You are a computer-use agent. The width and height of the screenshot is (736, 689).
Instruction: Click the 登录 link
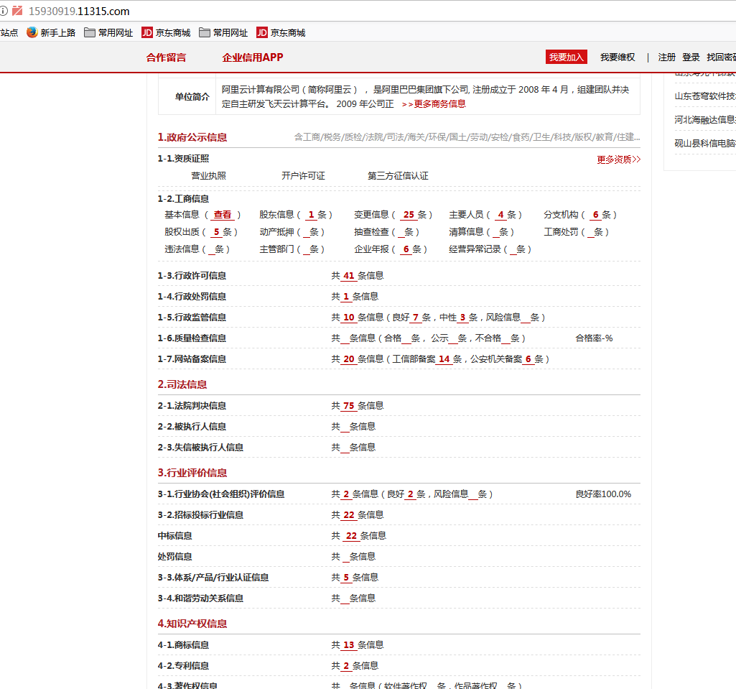click(x=691, y=57)
